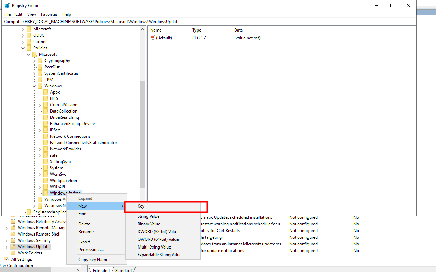Screen dimensions: 436x272
Task: Click the Windows Security folder icon
Action: (13, 240)
